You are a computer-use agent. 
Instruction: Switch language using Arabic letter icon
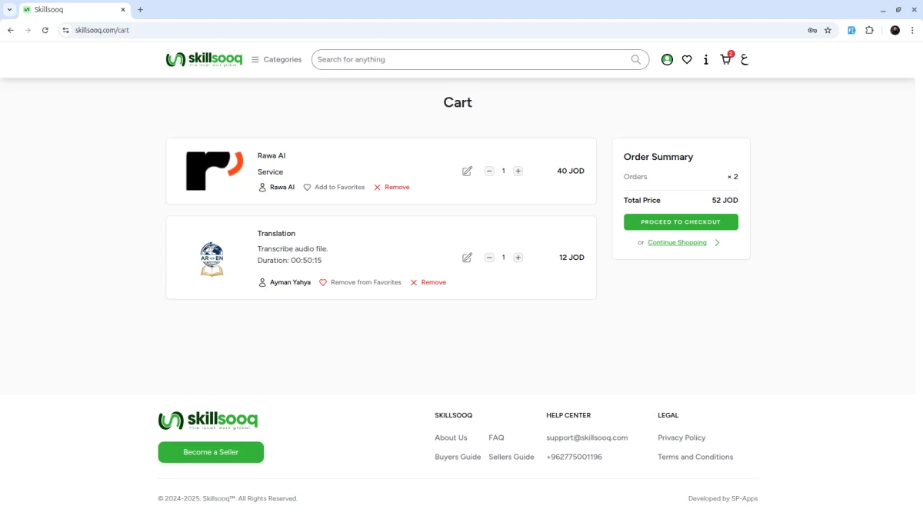coord(745,59)
